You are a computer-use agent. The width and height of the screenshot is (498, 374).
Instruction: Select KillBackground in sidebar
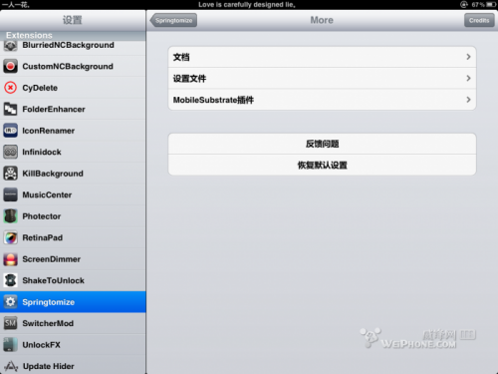tap(73, 174)
